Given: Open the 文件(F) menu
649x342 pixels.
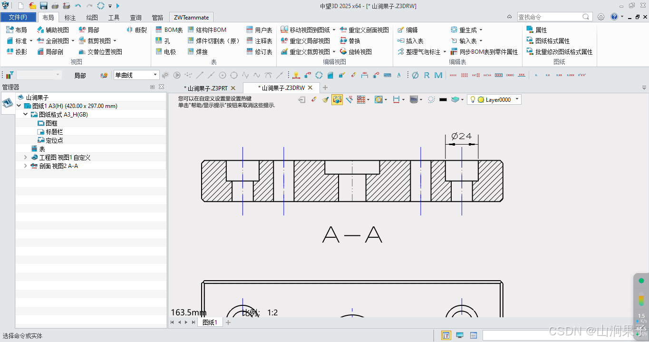Looking at the screenshot, I should [x=18, y=17].
